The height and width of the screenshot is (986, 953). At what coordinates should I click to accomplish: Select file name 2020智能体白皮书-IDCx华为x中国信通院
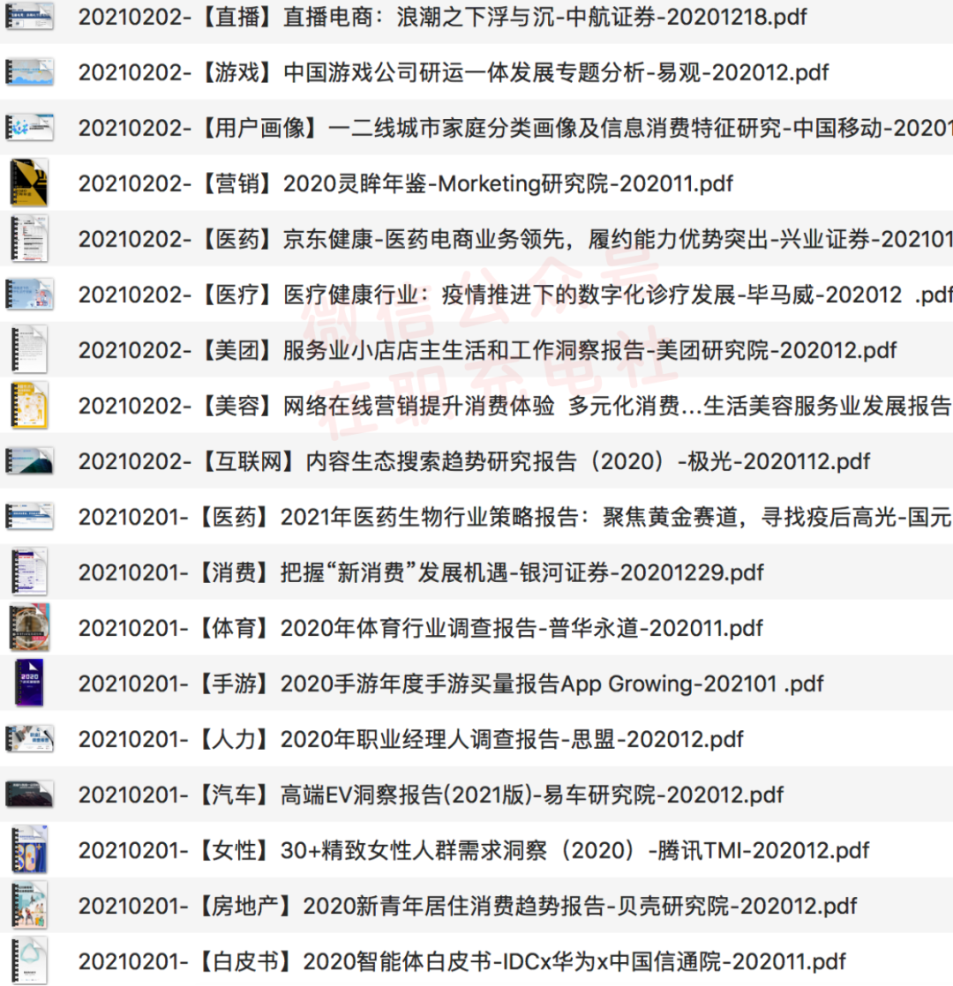[462, 960]
